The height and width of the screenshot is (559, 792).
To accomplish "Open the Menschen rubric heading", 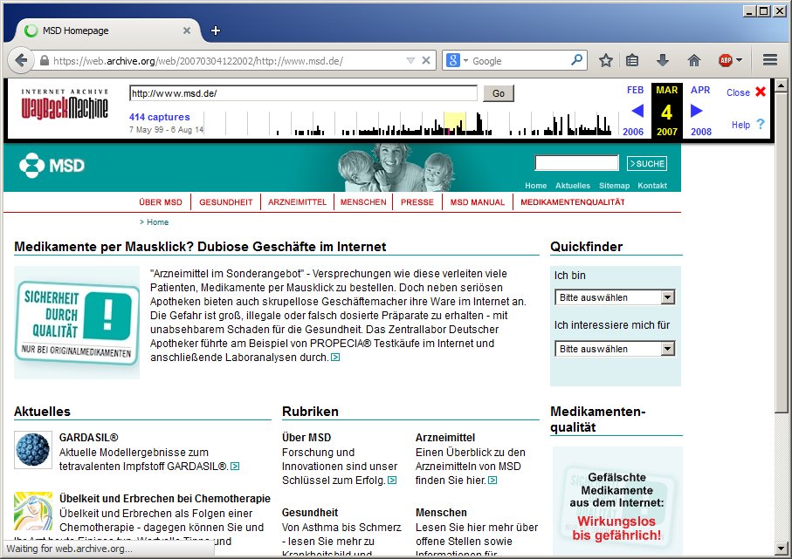I will [441, 513].
